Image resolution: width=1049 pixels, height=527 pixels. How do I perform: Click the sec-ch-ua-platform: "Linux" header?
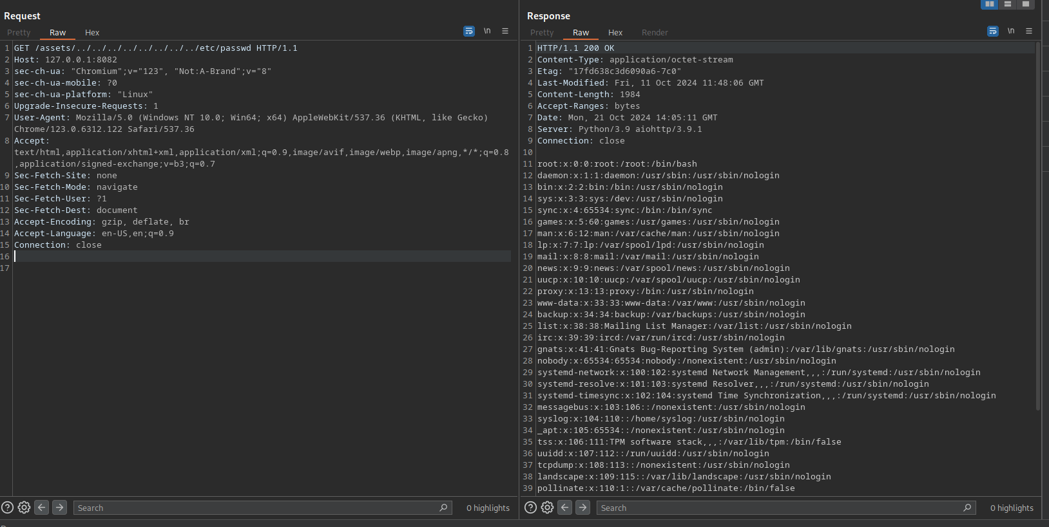84,95
